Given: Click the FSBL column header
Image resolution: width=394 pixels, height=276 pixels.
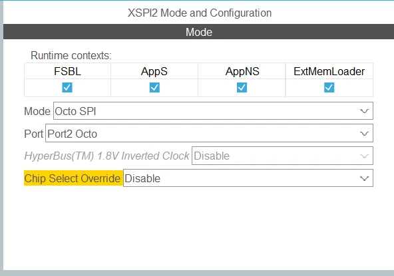Looking at the screenshot, I should click(67, 71).
